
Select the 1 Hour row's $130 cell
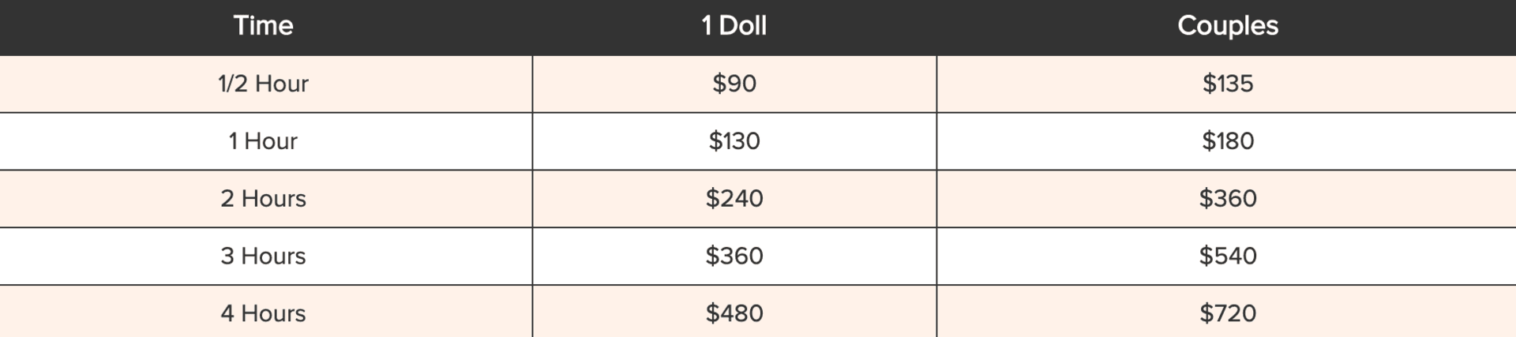point(734,141)
